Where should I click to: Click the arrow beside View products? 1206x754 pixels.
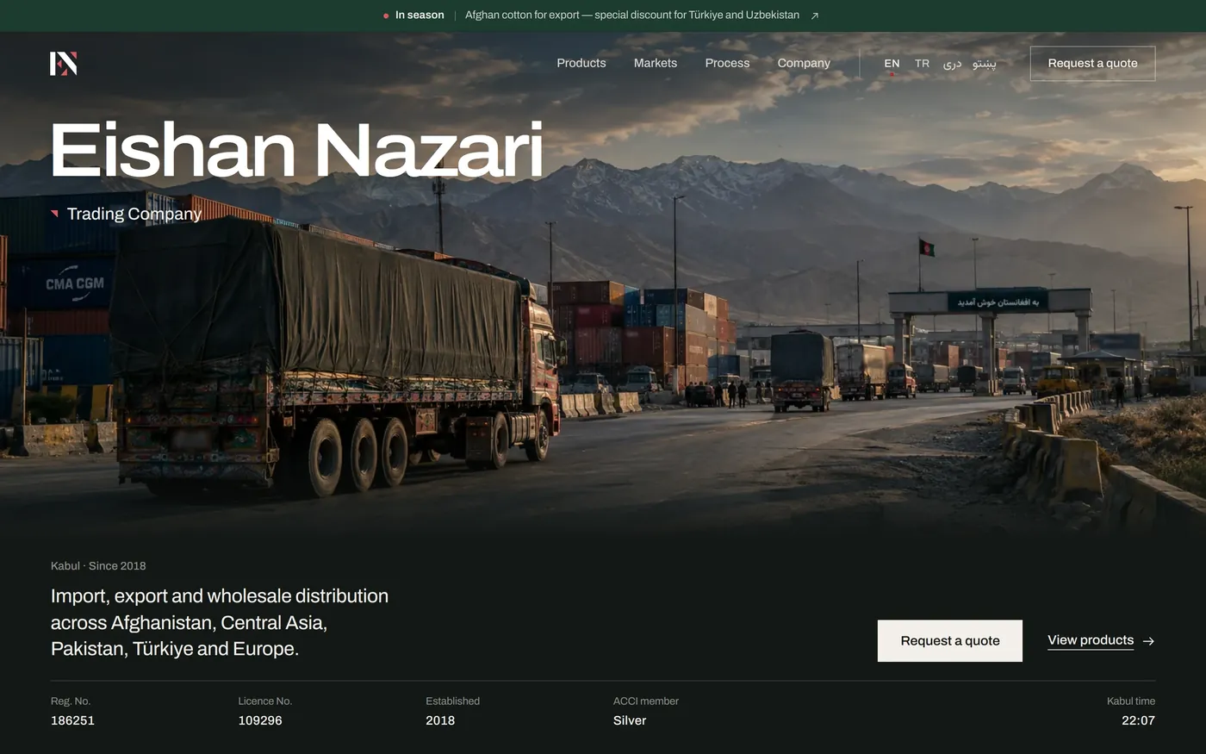(x=1148, y=641)
